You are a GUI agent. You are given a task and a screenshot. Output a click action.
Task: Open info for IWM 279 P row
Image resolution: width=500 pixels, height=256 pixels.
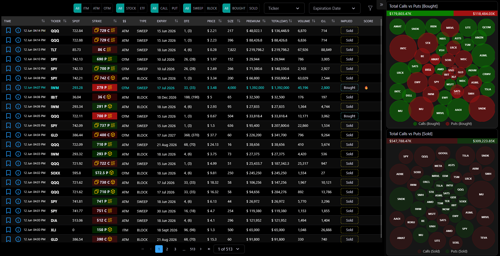click(18, 88)
